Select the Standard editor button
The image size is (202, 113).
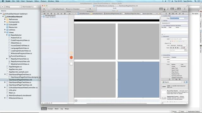point(161,9)
